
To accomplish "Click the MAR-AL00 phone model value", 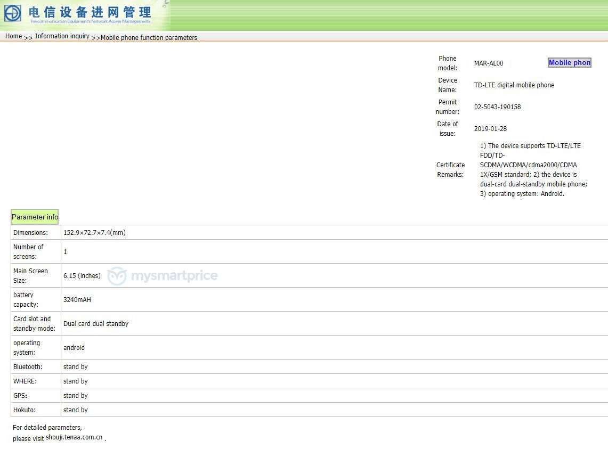I will pos(488,63).
